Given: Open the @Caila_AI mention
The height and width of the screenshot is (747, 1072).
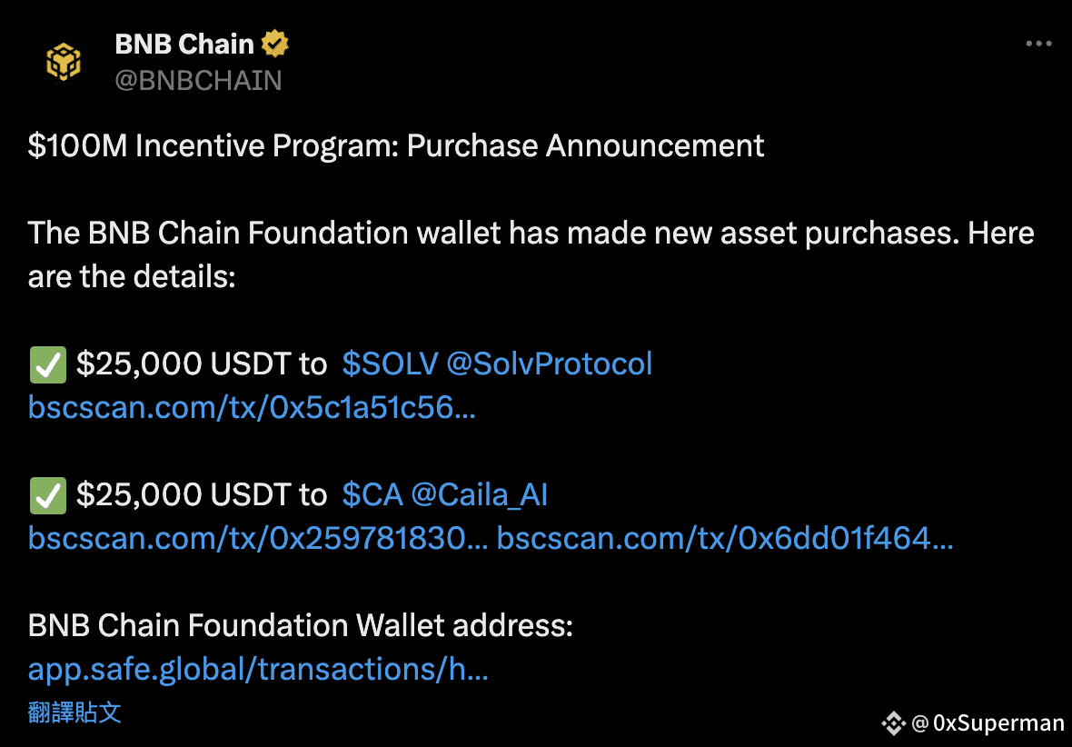Looking at the screenshot, I should (x=480, y=495).
